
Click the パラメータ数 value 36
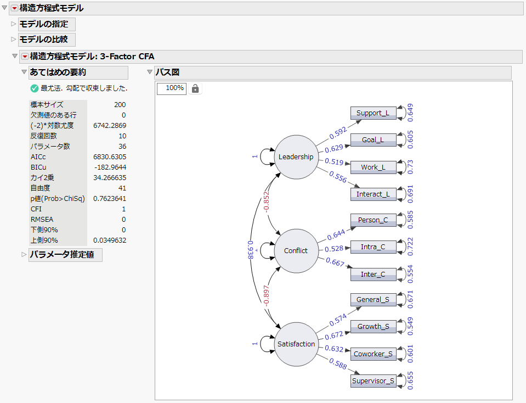coord(122,147)
